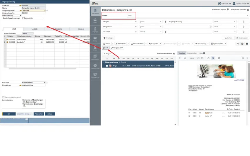Open the Belegdatum field dropdown

click(x=120, y=26)
